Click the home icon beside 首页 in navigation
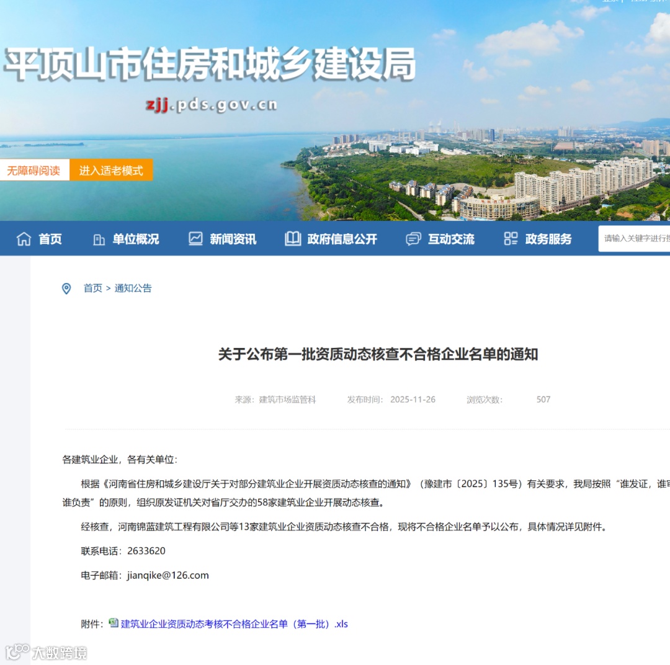 tap(24, 239)
